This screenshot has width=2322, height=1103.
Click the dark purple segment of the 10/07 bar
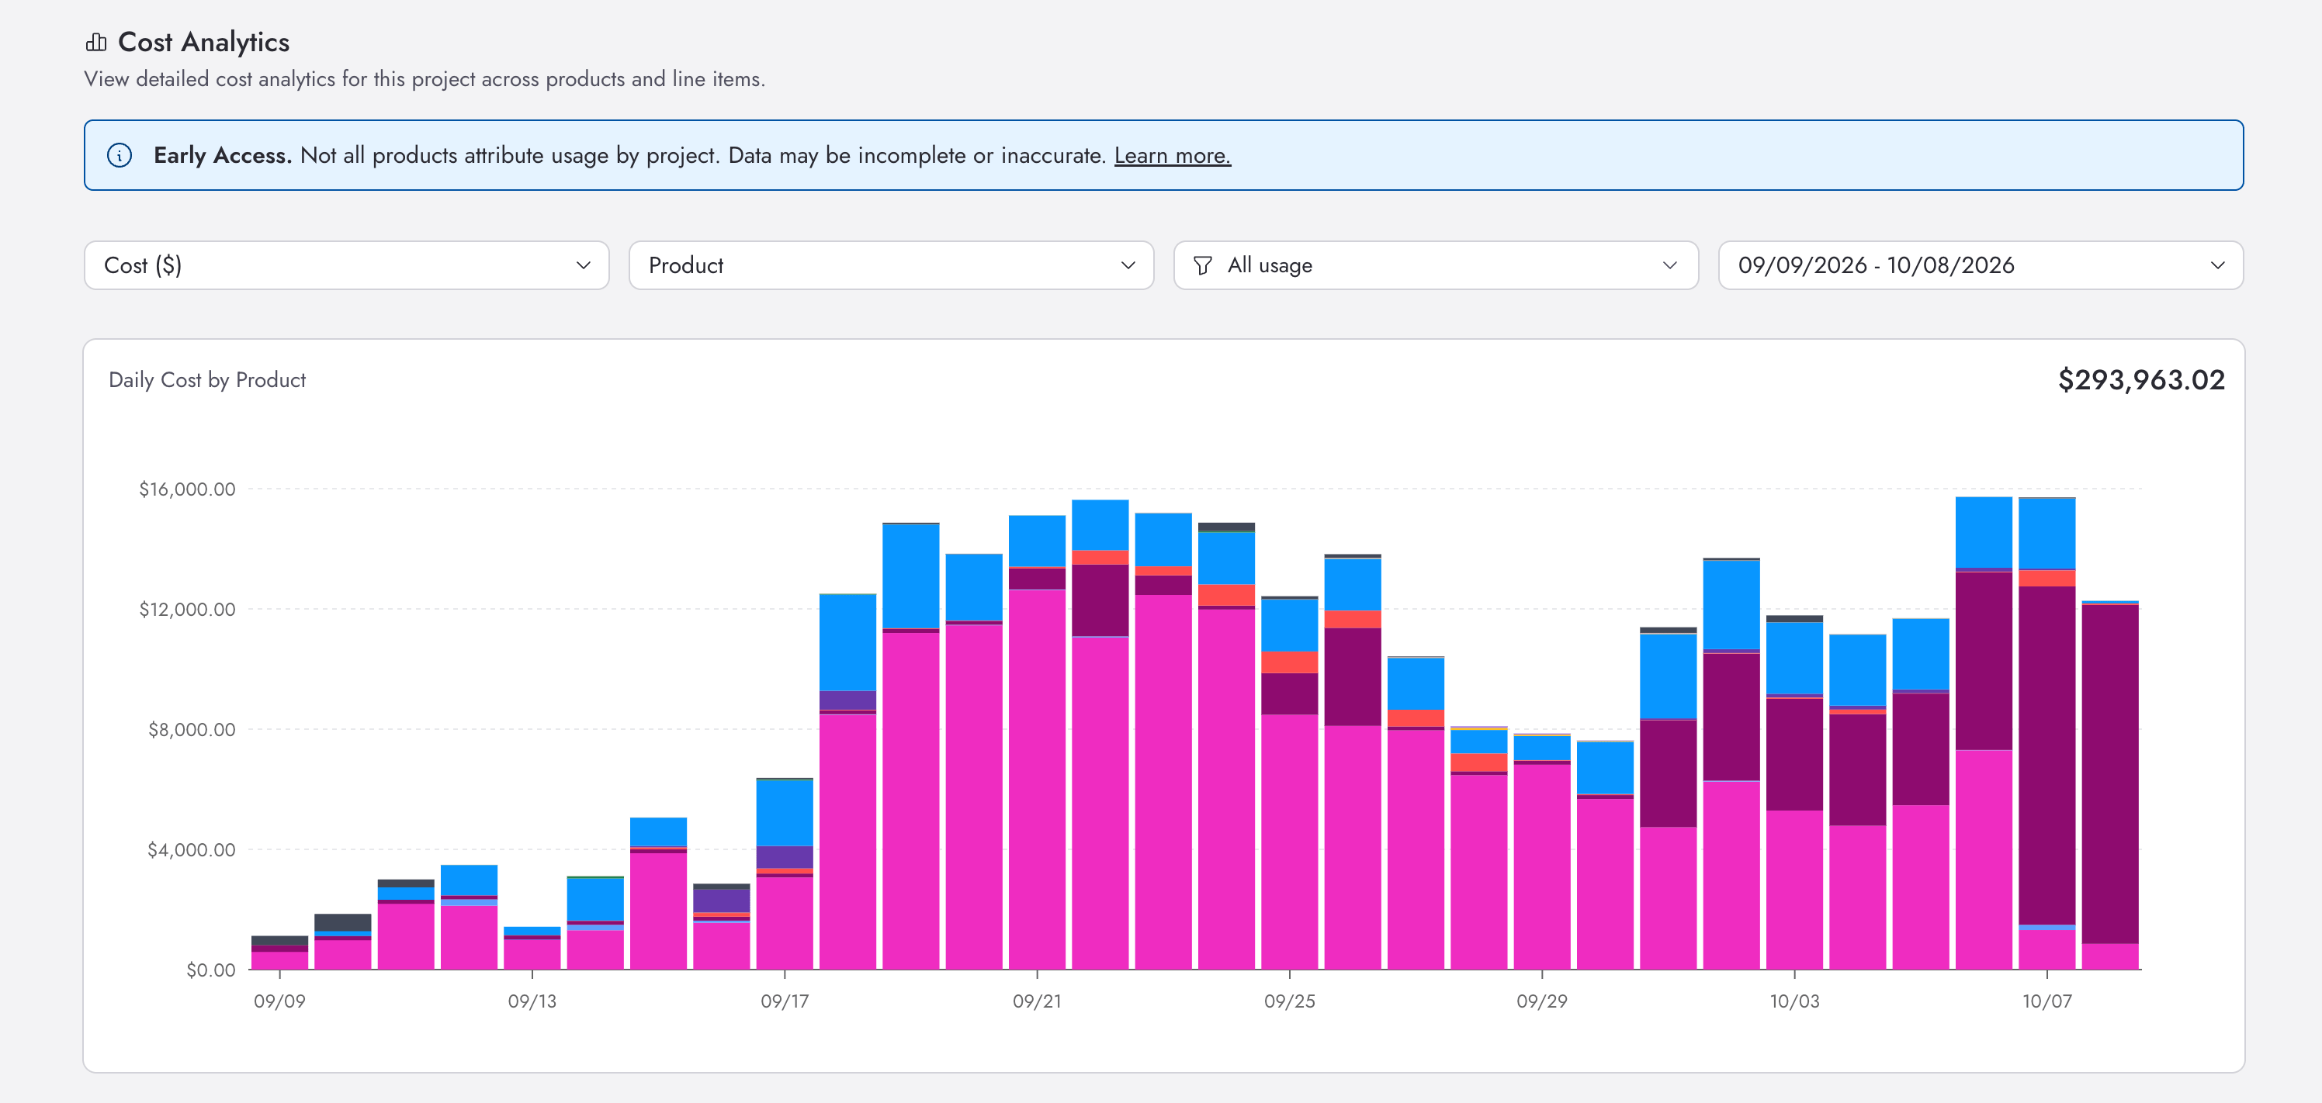[2046, 756]
